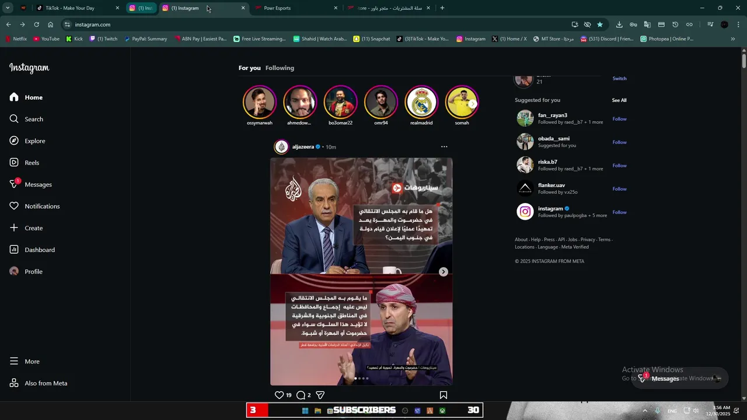Viewport: 747px width, 420px height.
Task: Open Messages in the left sidebar
Action: point(30,184)
